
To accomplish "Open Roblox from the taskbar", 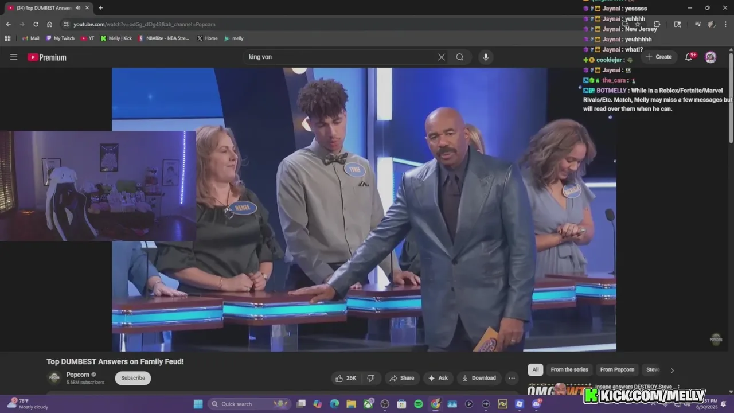I will tap(520, 404).
